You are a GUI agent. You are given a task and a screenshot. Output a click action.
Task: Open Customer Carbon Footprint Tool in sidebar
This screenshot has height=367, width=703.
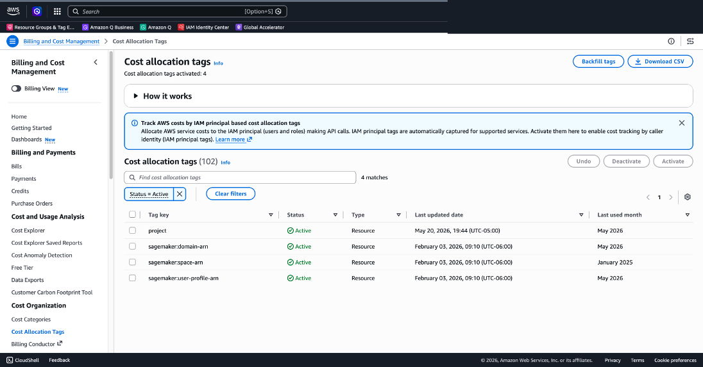[x=51, y=292]
